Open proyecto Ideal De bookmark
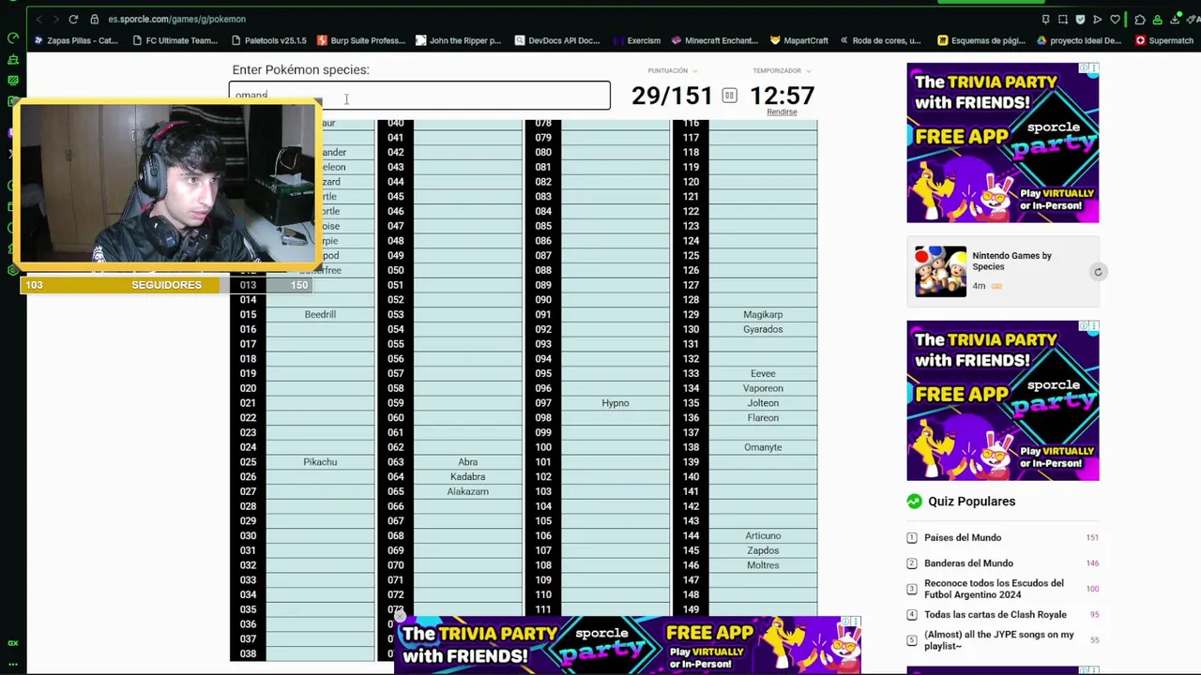The height and width of the screenshot is (675, 1201). coord(1079,40)
